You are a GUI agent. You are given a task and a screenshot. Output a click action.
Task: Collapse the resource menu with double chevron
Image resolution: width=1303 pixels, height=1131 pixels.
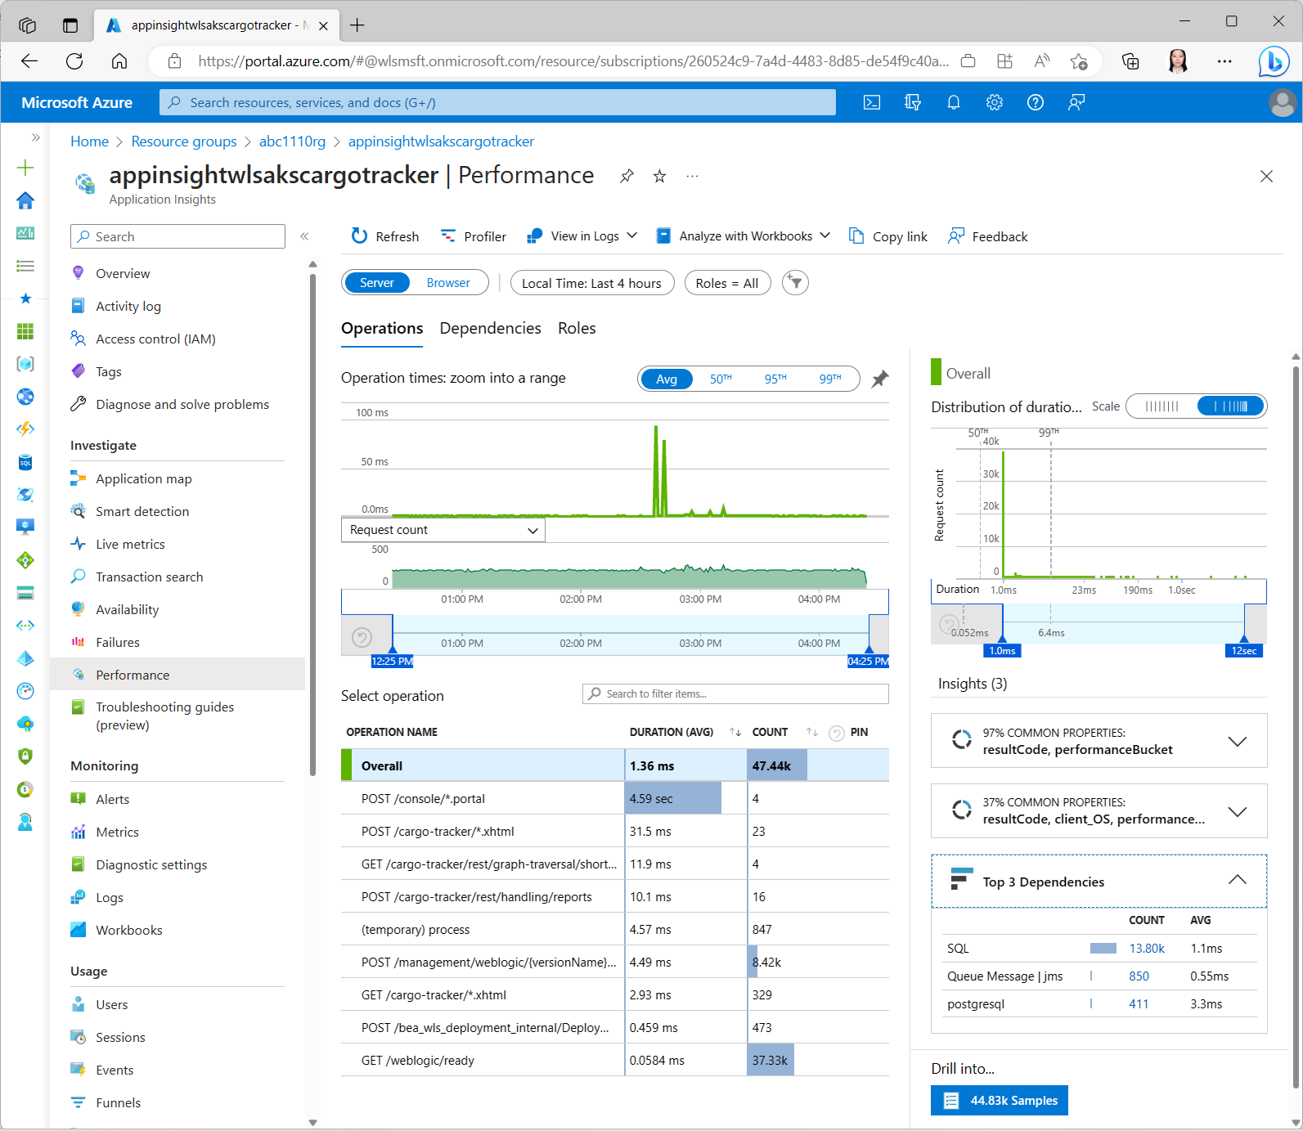[304, 236]
